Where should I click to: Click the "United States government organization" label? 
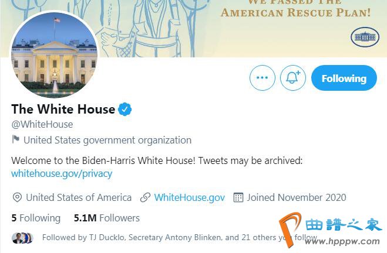[x=107, y=140]
